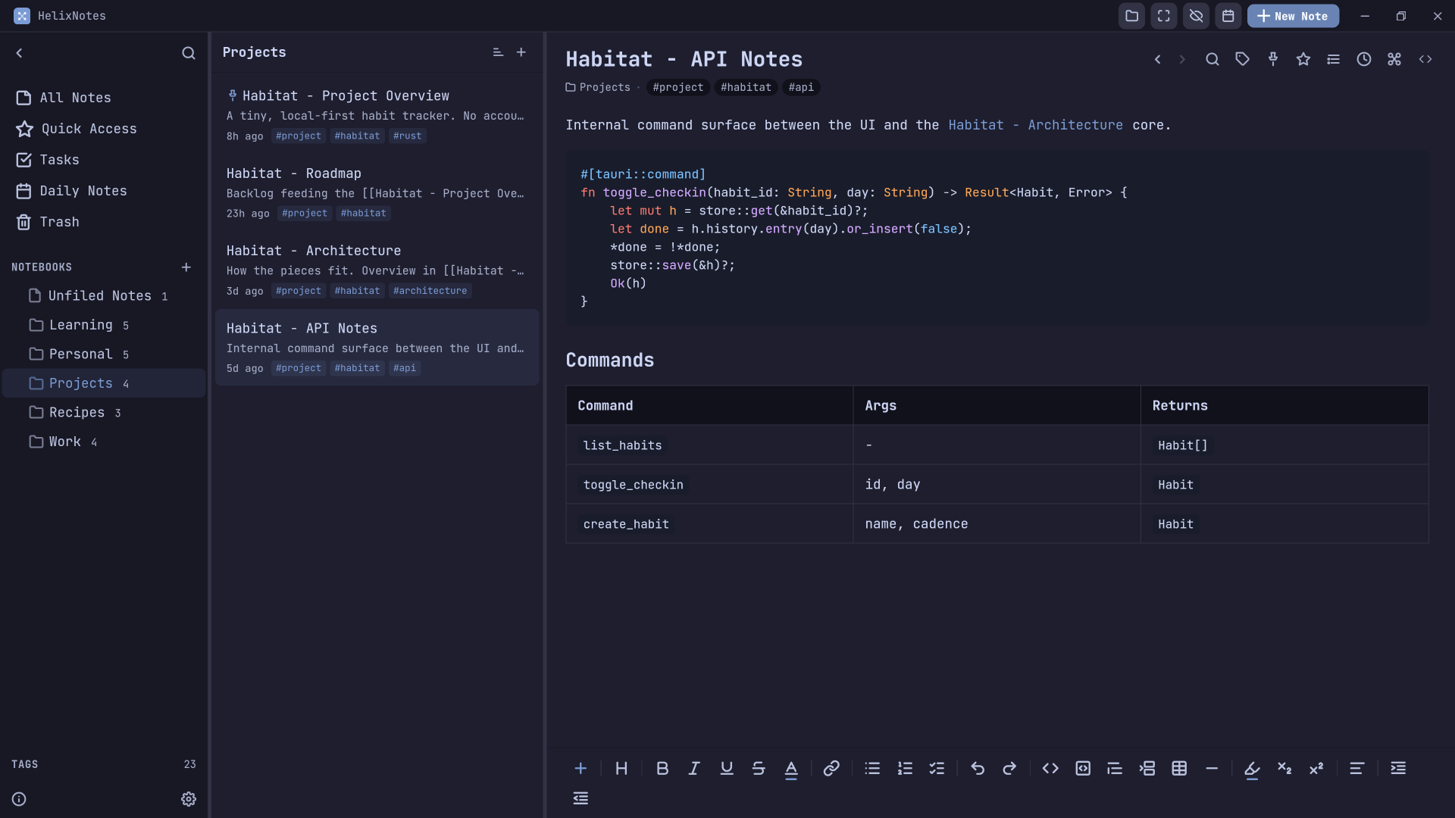Create a note with New Note button
1455x818 pixels.
pos(1293,16)
